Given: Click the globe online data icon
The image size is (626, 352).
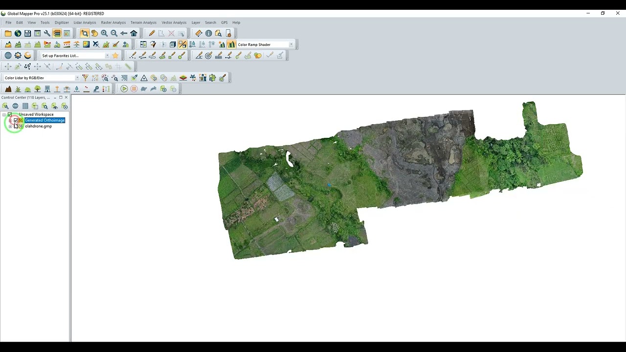Looking at the screenshot, I should [18, 33].
